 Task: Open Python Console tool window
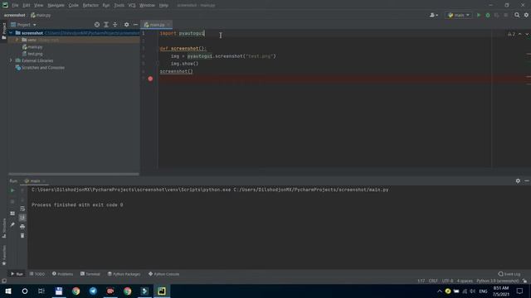pyautogui.click(x=164, y=274)
